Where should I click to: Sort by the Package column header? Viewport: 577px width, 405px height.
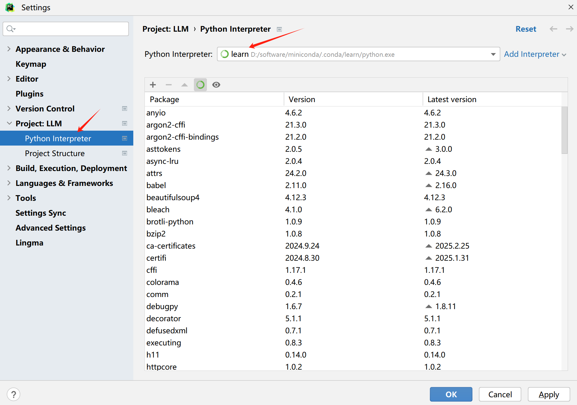point(214,99)
